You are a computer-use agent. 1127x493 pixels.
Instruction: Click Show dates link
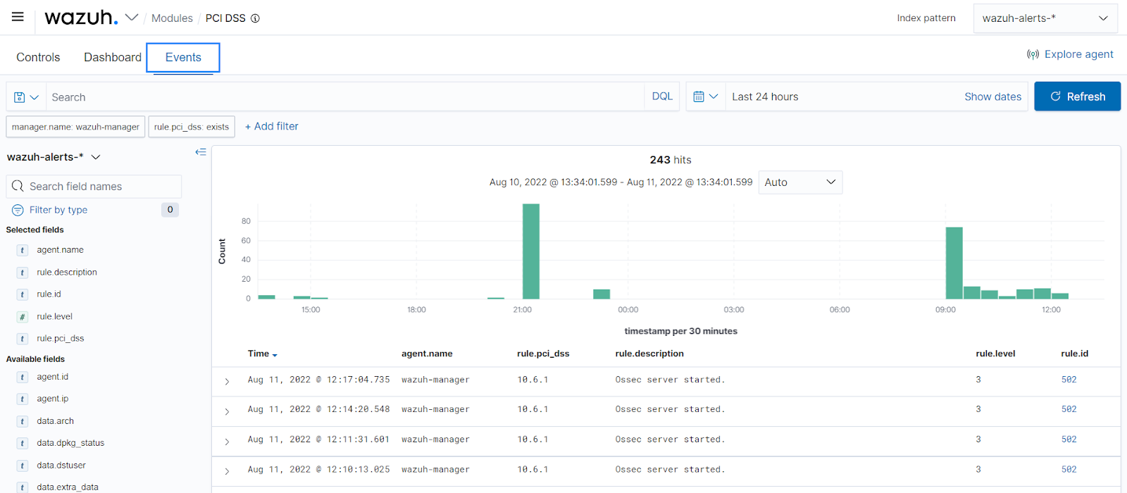point(992,97)
